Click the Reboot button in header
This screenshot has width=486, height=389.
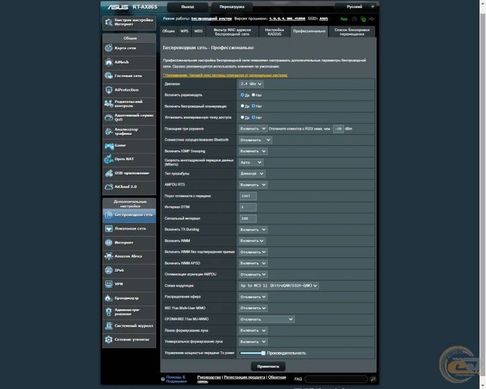point(232,7)
